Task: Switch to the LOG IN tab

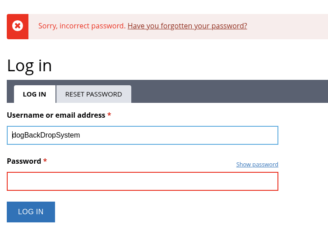Action: (x=35, y=94)
